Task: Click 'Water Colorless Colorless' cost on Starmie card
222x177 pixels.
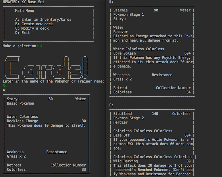Action: (138, 49)
